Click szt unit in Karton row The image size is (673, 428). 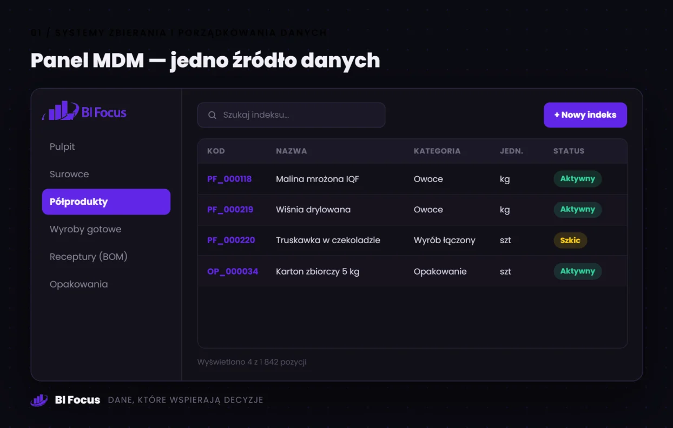coord(505,271)
